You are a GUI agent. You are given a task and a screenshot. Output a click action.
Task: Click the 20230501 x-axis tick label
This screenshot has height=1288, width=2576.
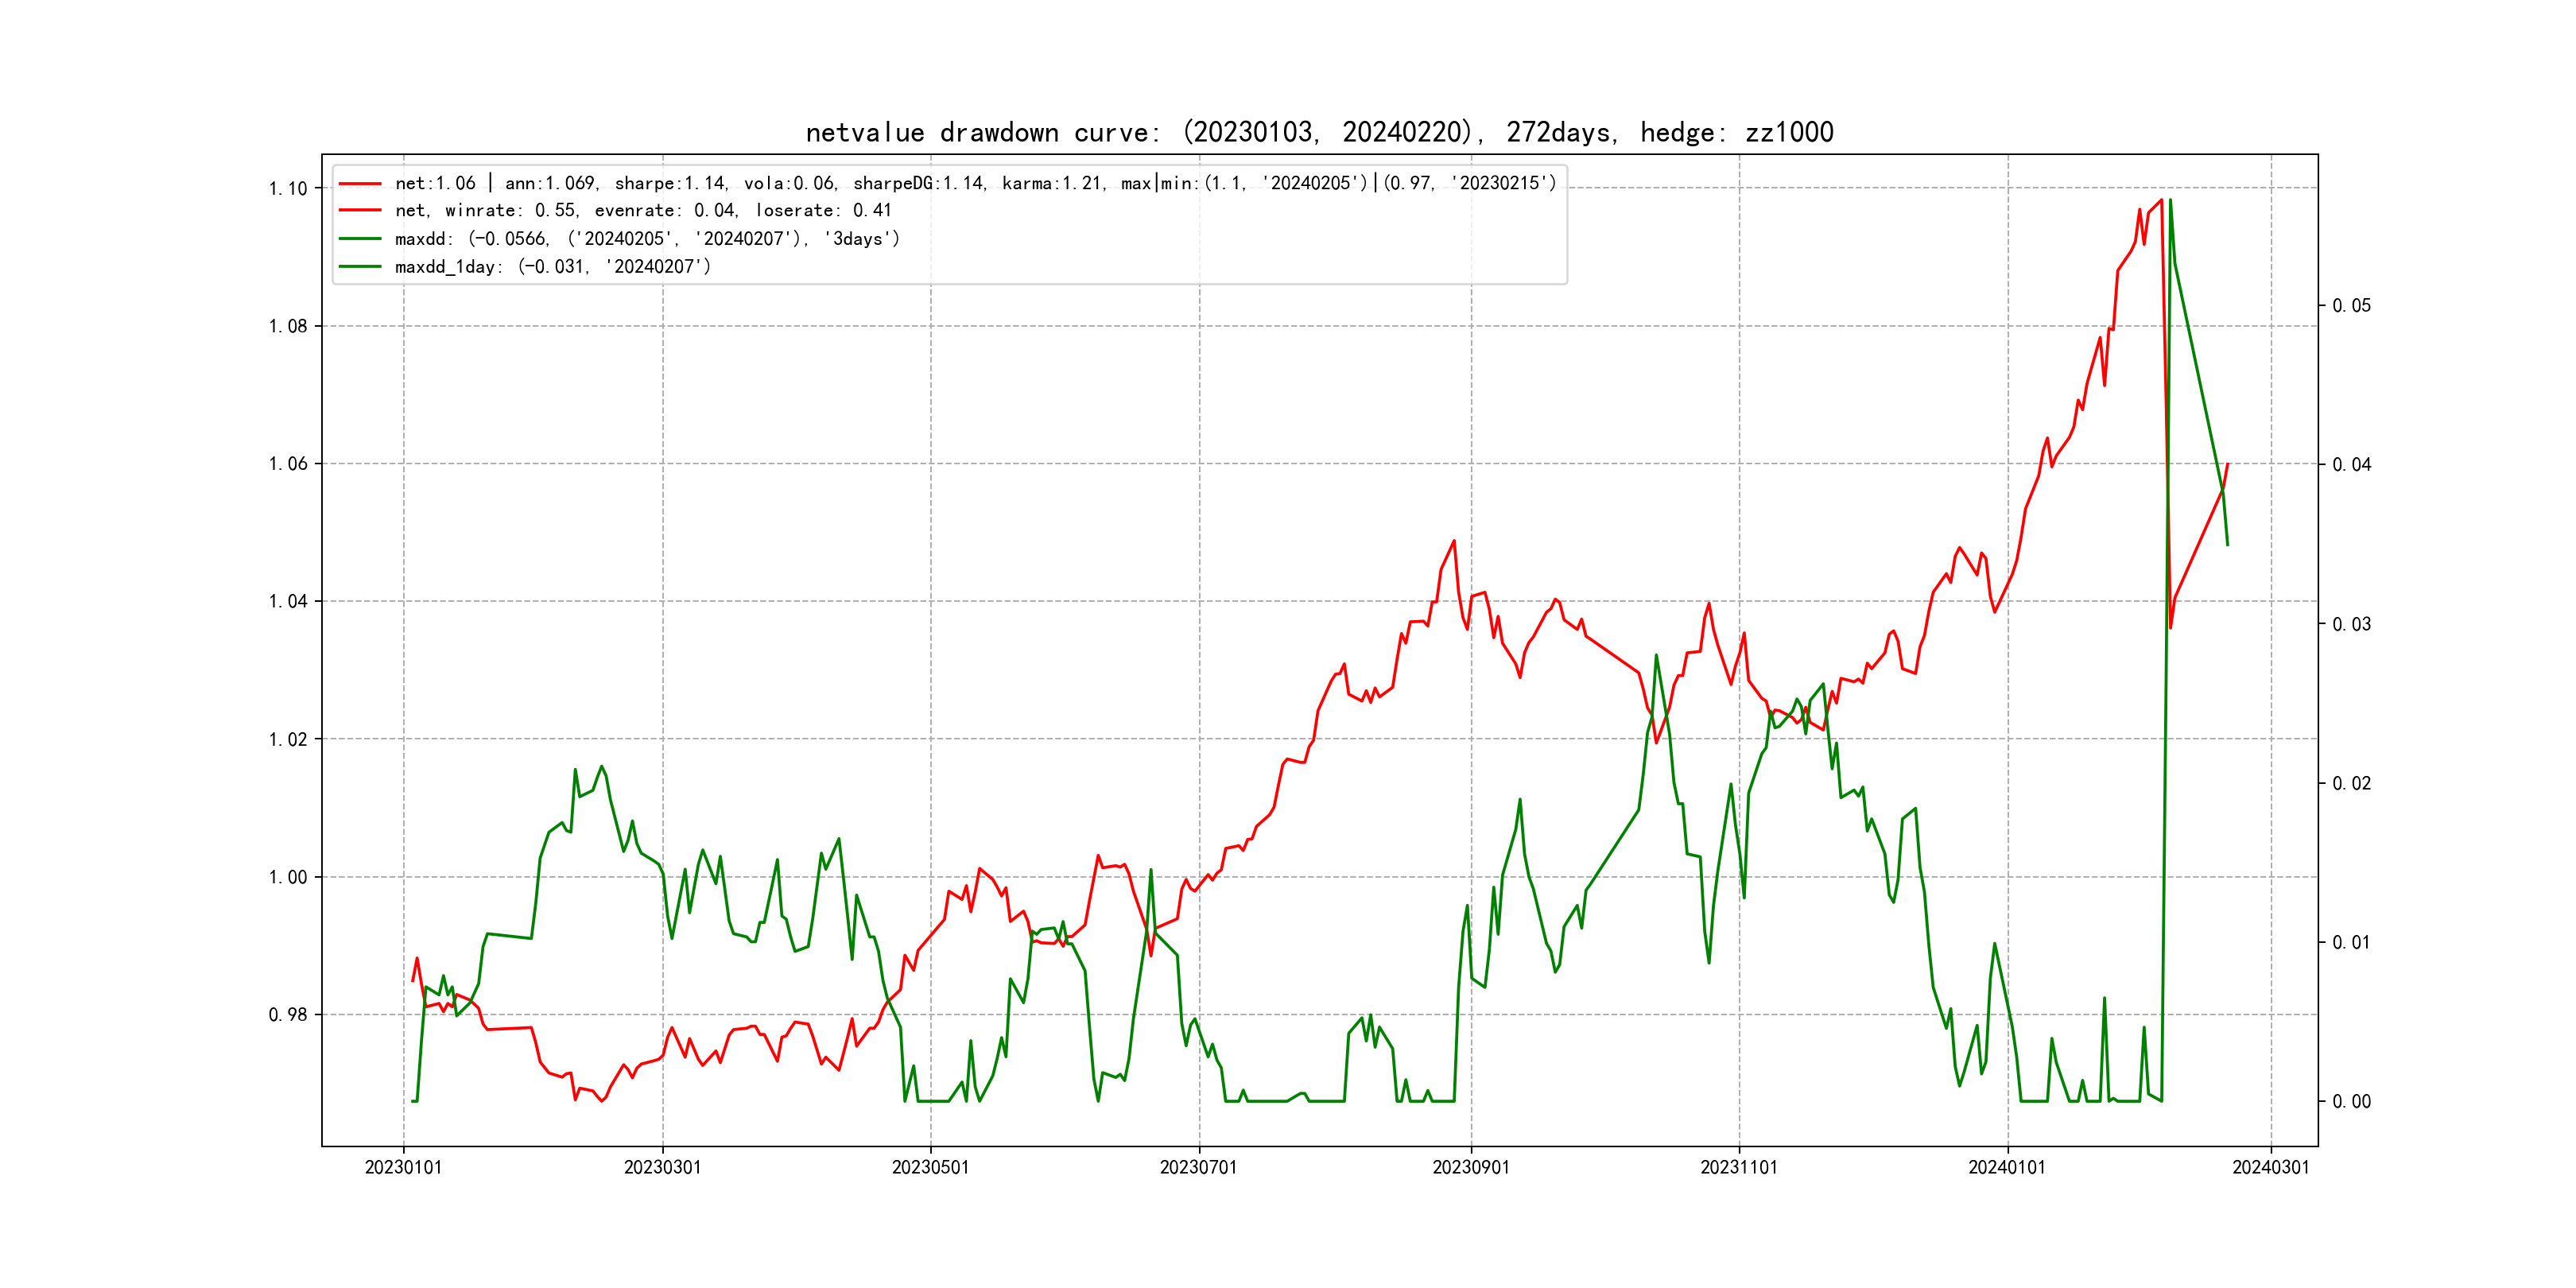coord(930,1168)
